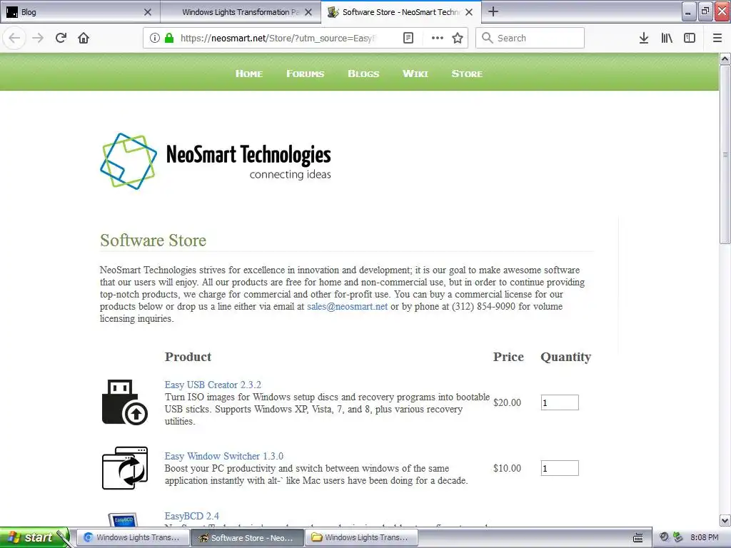Viewport: 731px width, 548px height.
Task: Open page actions three-dot menu
Action: [438, 38]
